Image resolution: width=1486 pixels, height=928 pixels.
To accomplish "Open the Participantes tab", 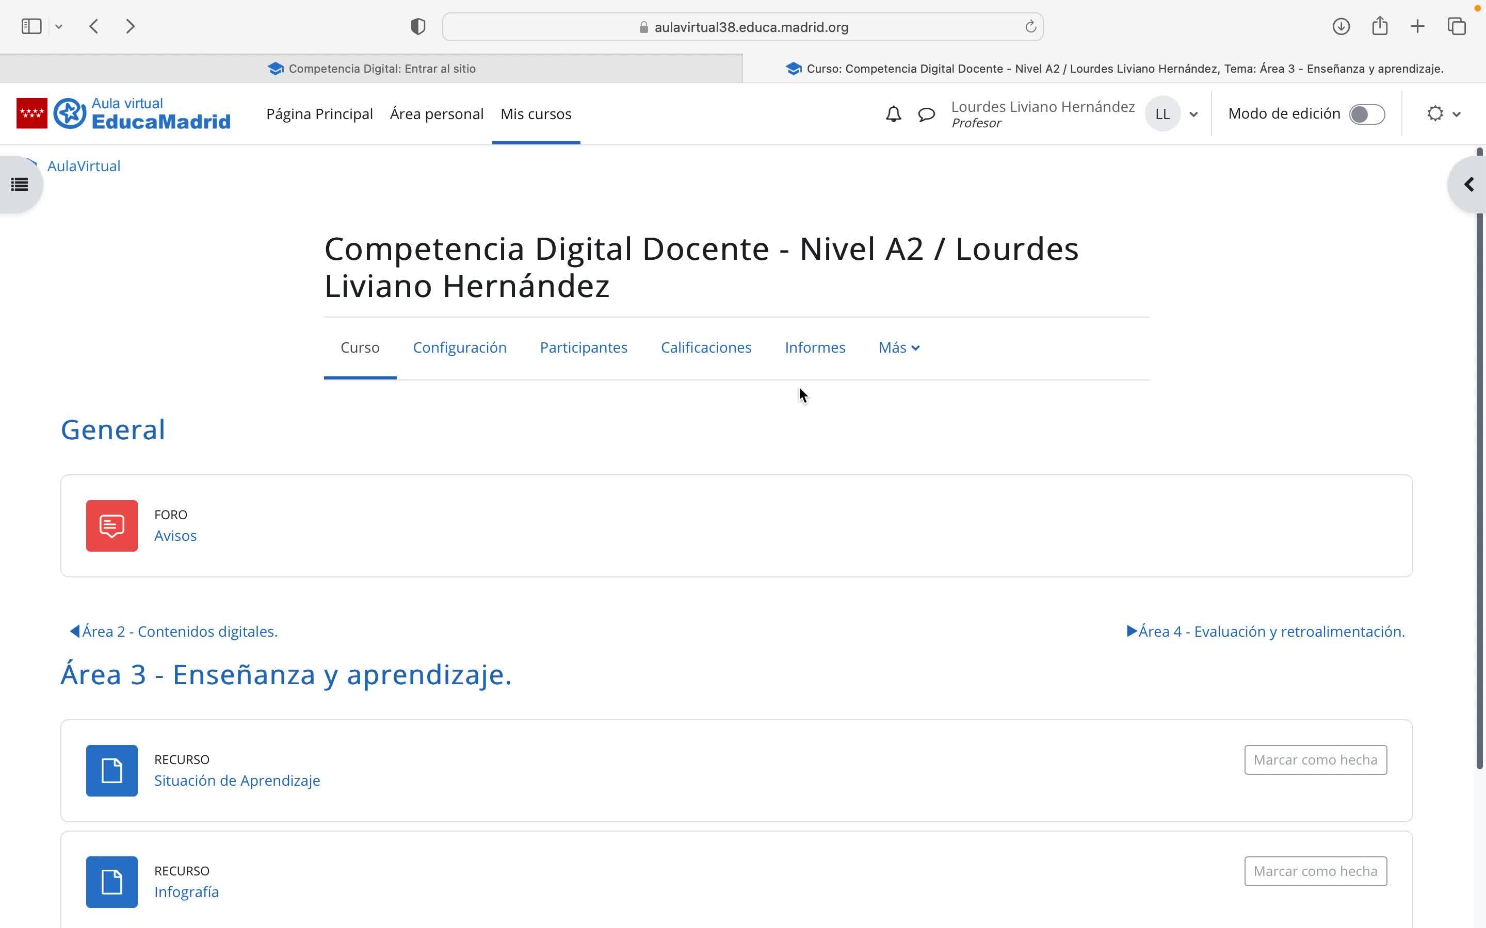I will [583, 347].
